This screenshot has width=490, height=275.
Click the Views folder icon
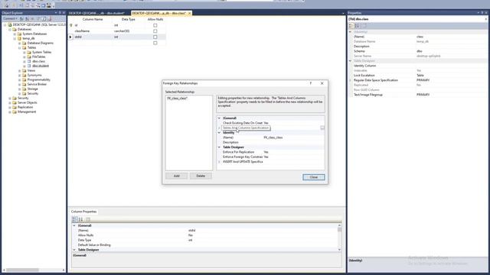(24, 70)
